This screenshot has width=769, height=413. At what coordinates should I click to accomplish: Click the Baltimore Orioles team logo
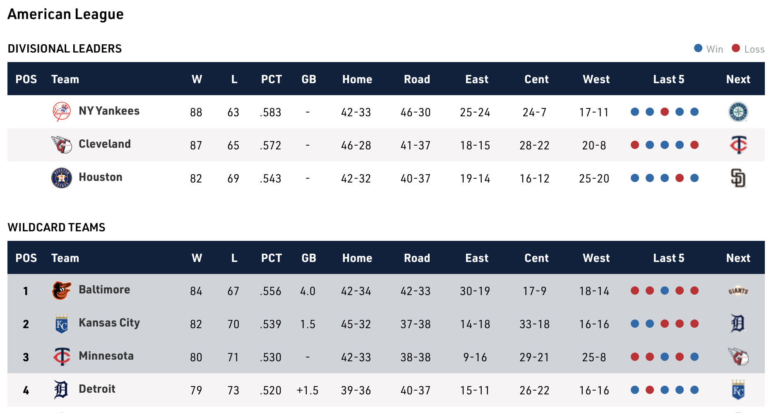point(62,291)
